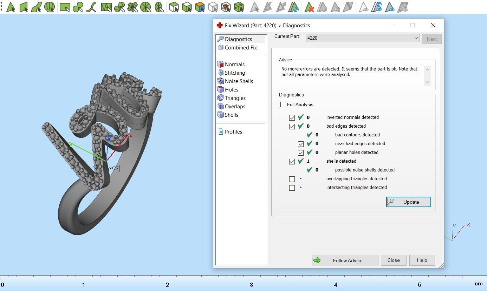Image resolution: width=487 pixels, height=291 pixels.
Task: Select the Mark Plane tool
Action: click(x=24, y=7)
